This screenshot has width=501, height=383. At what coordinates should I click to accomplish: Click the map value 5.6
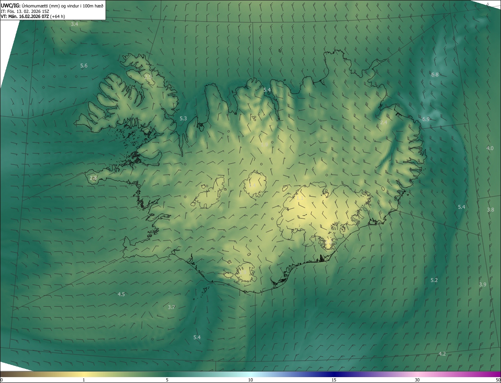(x=84, y=66)
